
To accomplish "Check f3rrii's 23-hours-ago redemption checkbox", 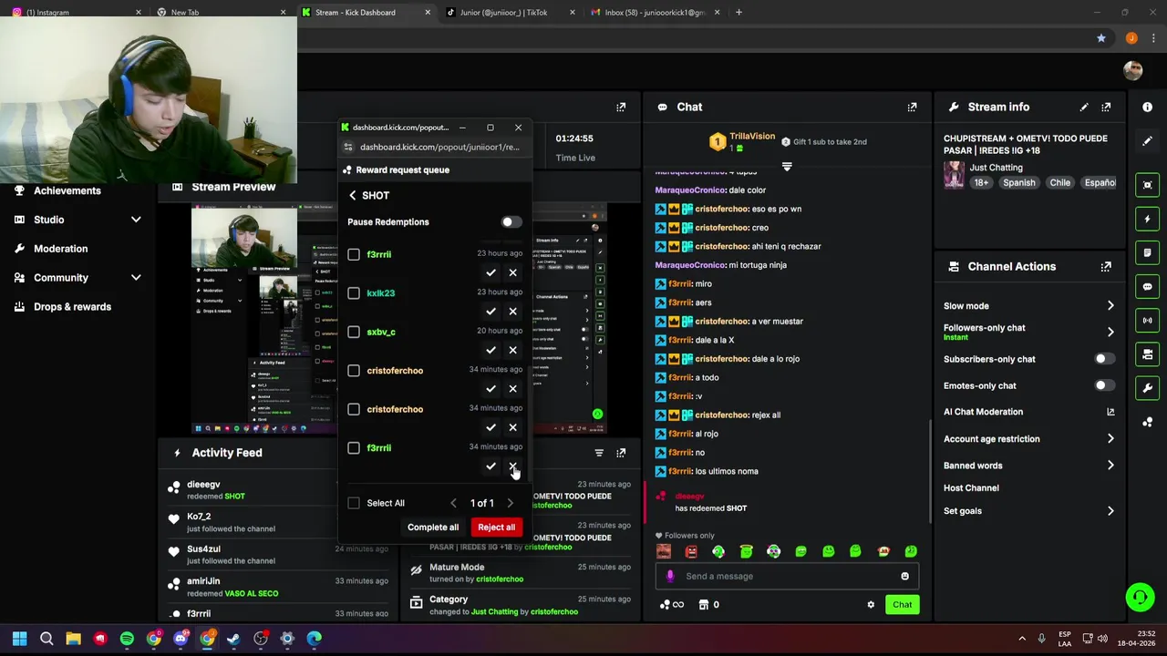I will pos(354,254).
